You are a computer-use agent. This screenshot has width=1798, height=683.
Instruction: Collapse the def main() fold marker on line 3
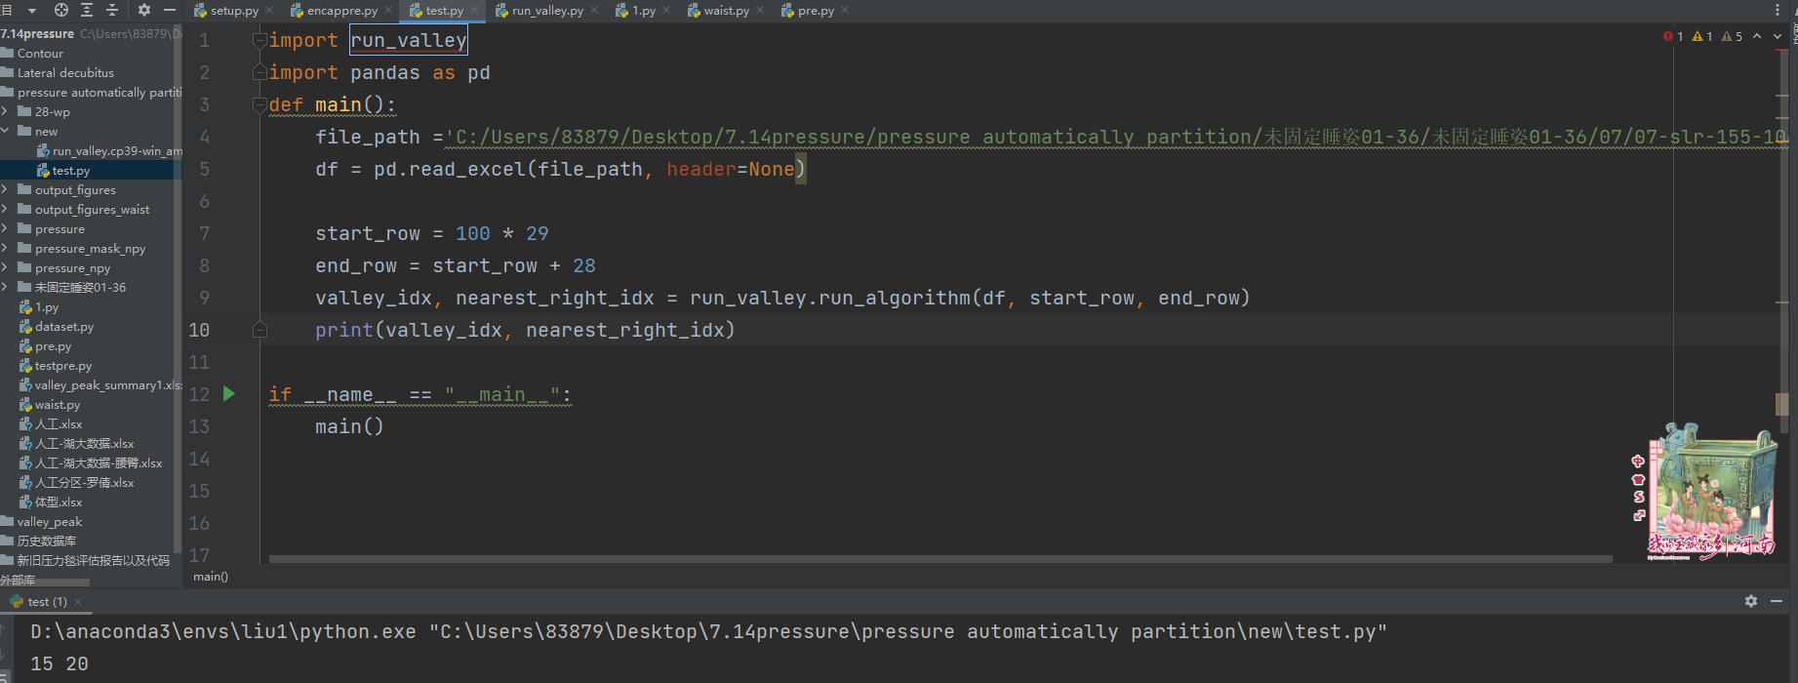coord(260,104)
